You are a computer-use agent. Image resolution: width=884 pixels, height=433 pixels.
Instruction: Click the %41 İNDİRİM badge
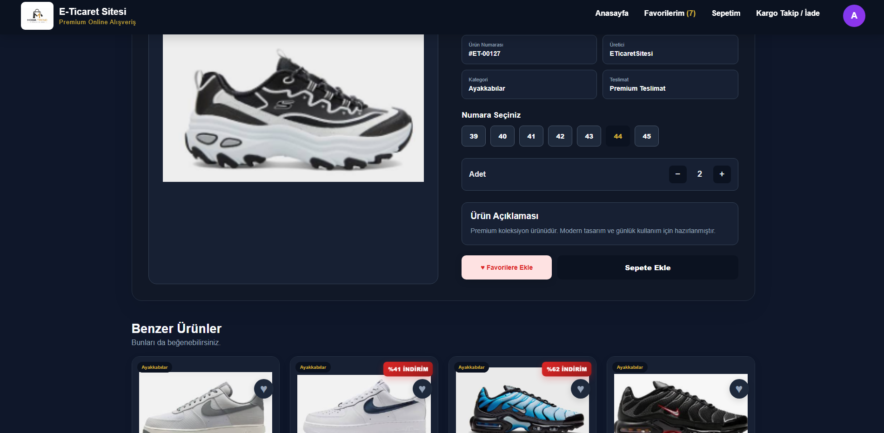point(408,369)
